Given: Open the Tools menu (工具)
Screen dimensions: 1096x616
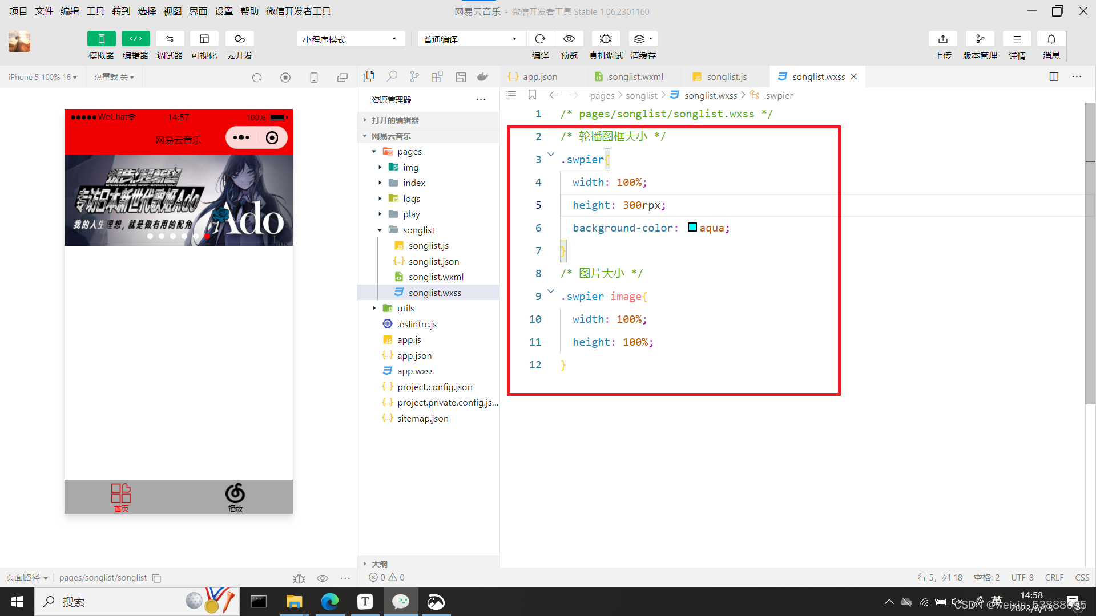Looking at the screenshot, I should click(x=95, y=11).
